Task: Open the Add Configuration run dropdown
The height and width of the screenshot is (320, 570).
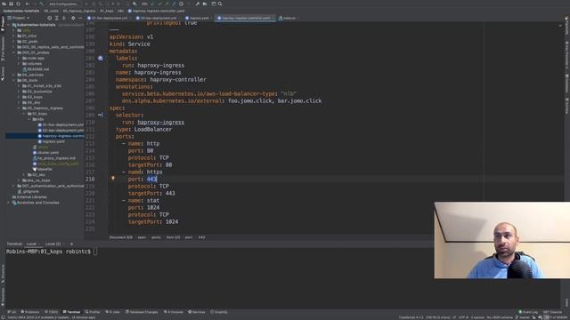Action: [x=63, y=4]
